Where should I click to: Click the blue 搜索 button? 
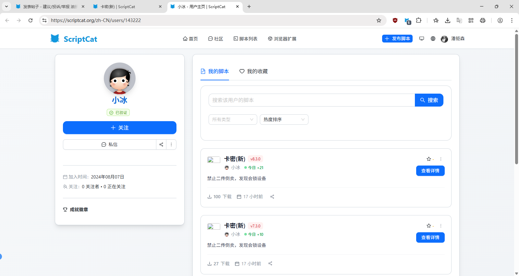click(429, 100)
